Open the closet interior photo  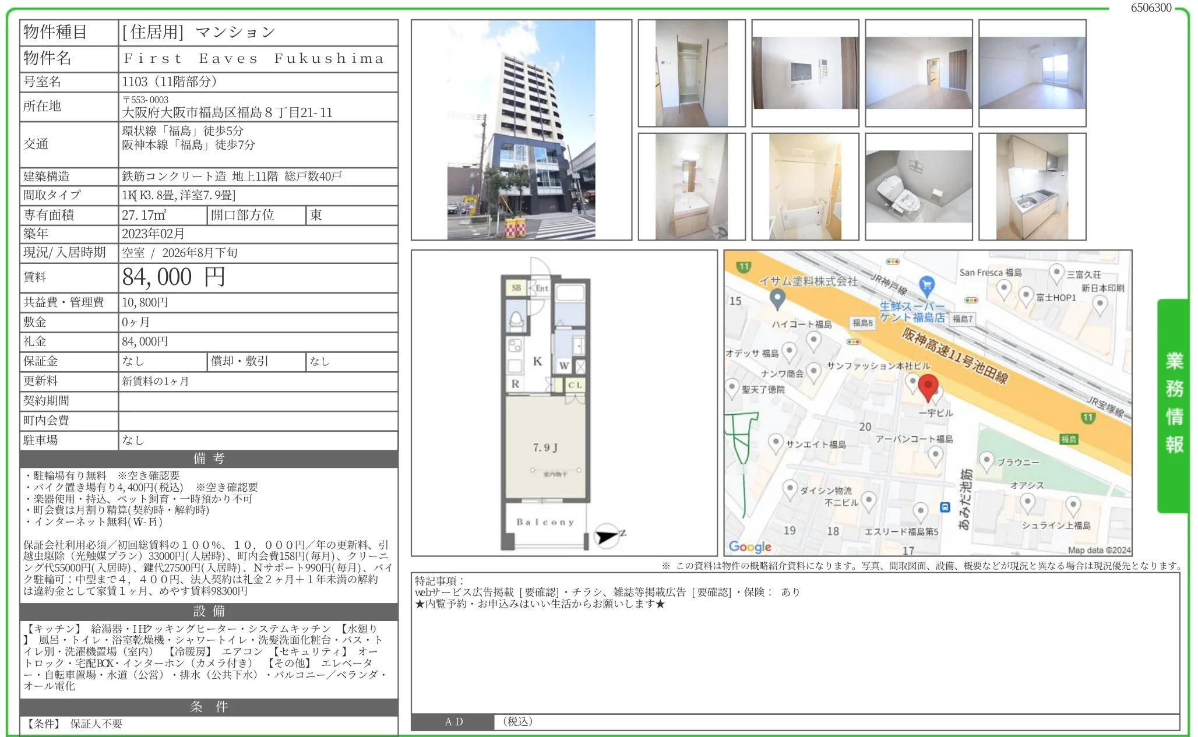(692, 73)
